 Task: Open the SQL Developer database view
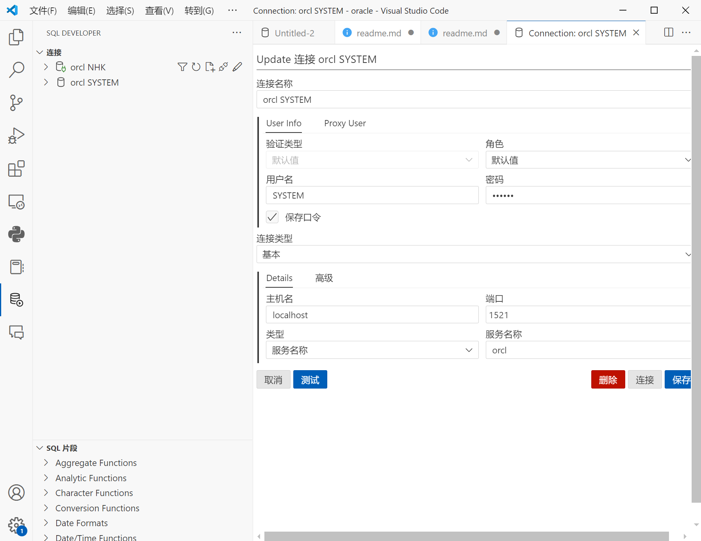tap(16, 300)
